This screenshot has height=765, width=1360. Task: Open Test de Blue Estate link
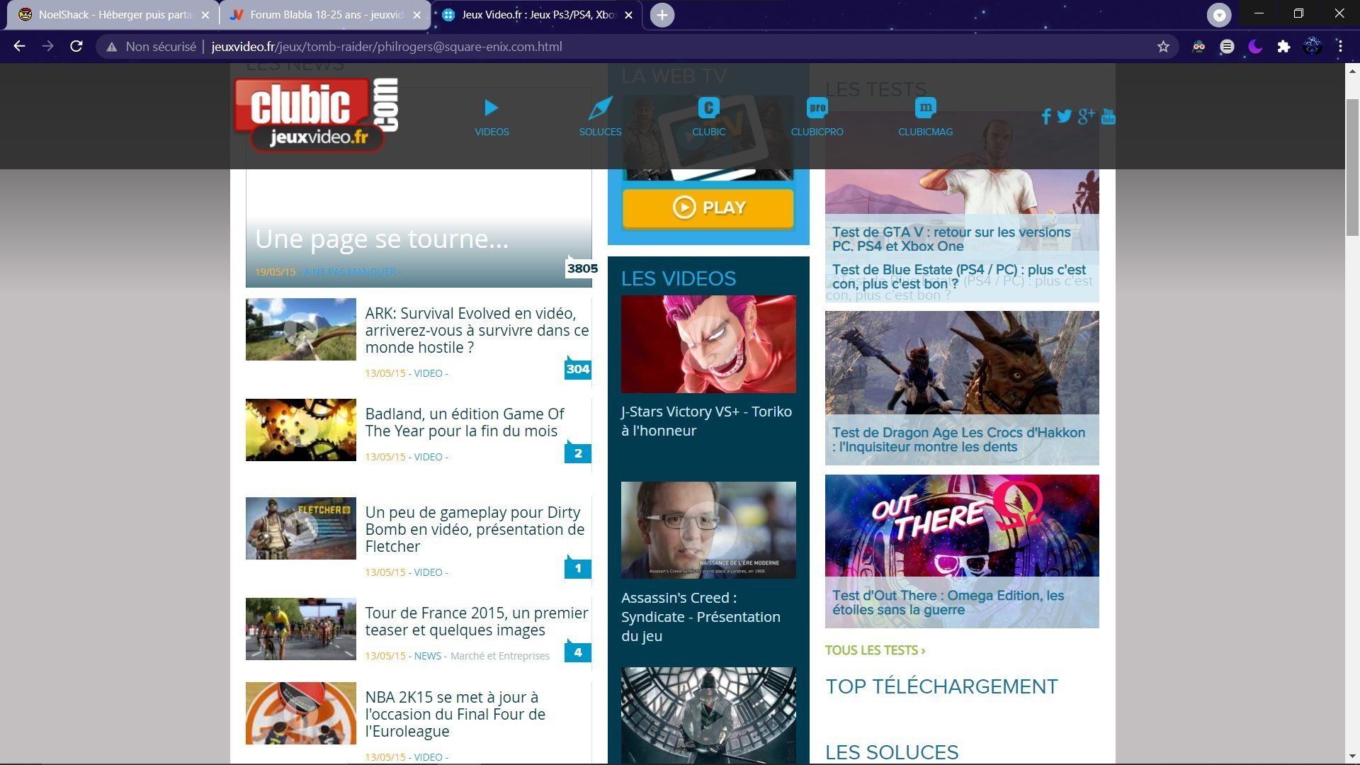pos(958,276)
